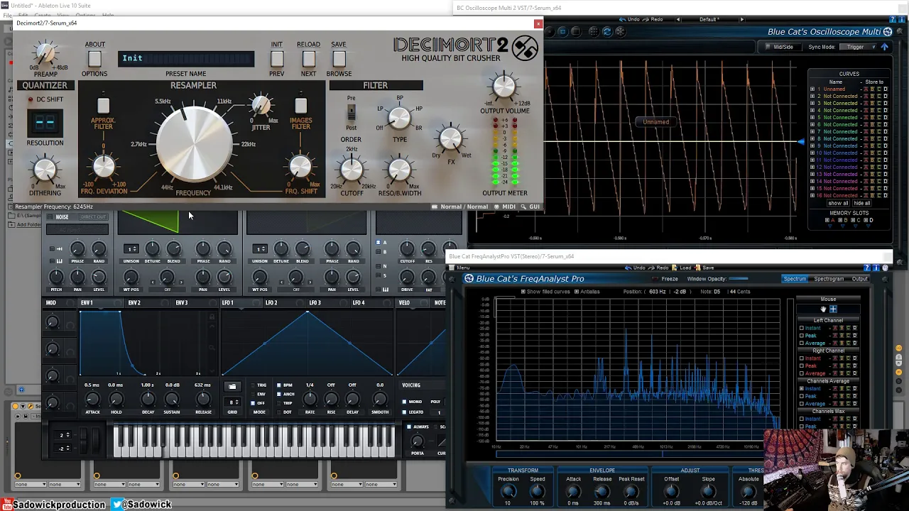Click the GUI button in Decimort footer
This screenshot has width=909, height=511.
pos(530,207)
